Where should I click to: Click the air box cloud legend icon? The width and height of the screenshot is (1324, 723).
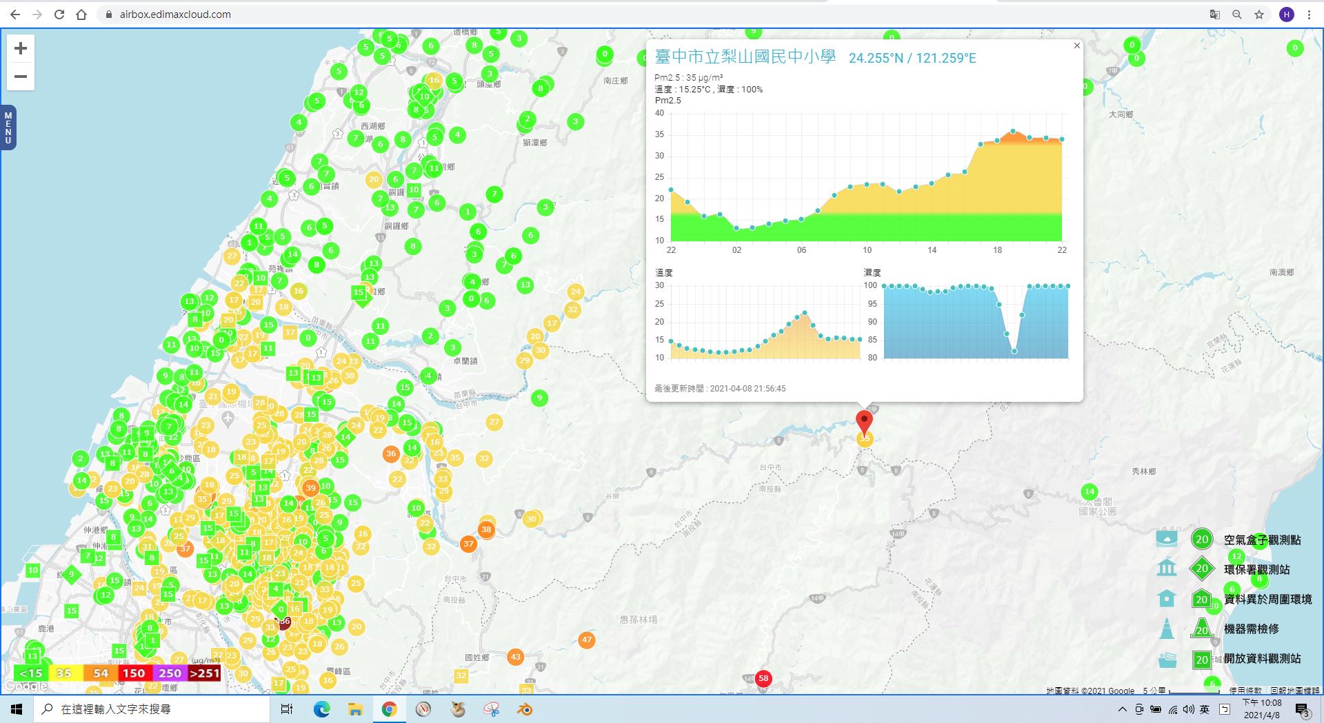[x=1167, y=539]
